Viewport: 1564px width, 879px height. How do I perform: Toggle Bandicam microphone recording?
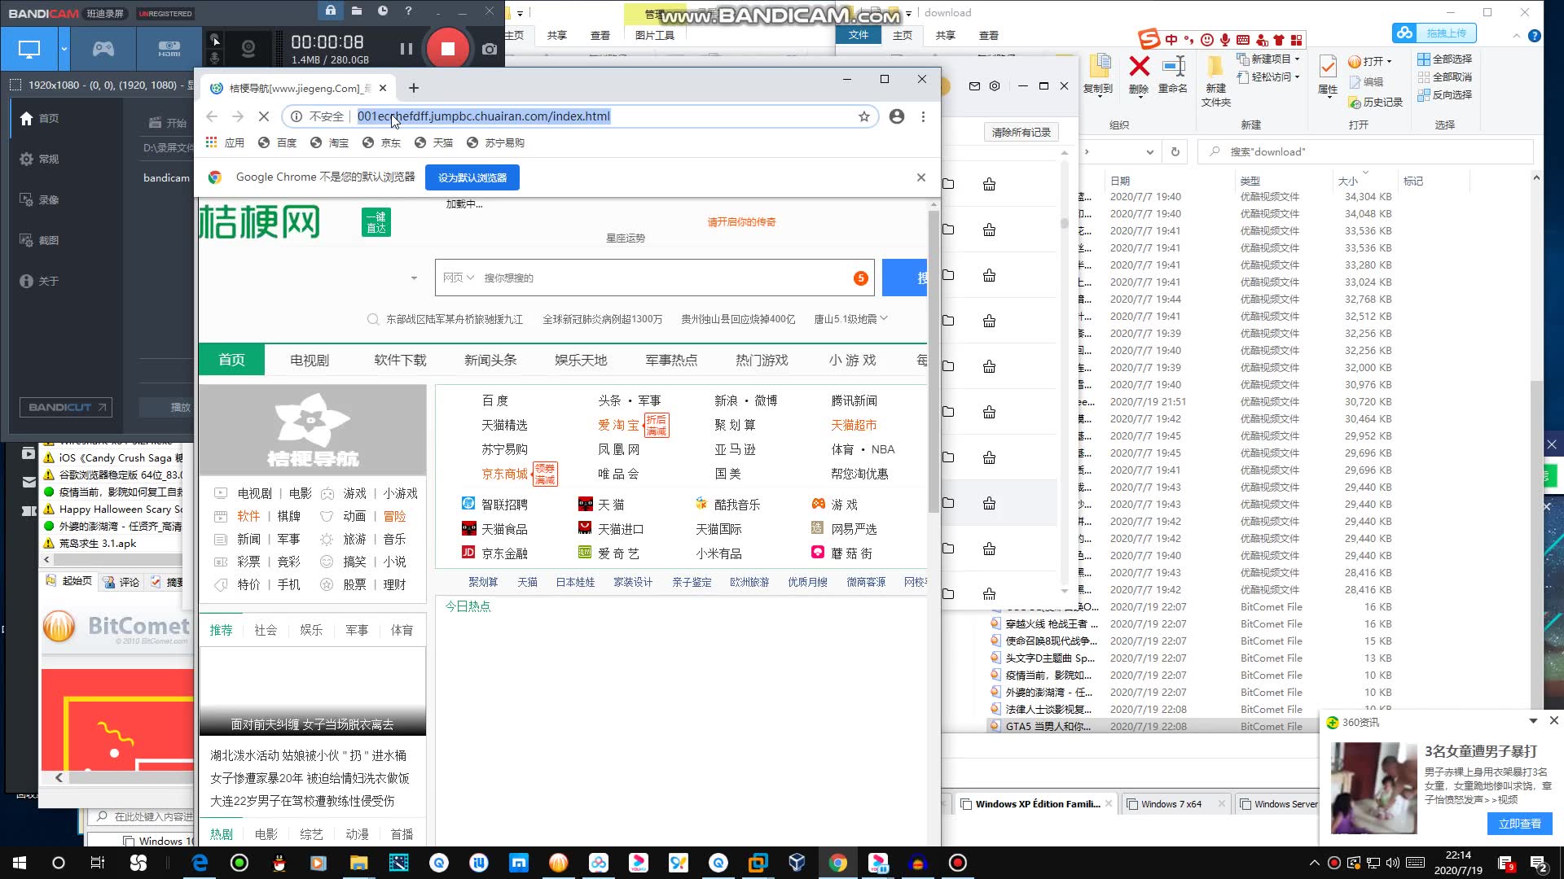[x=215, y=58]
